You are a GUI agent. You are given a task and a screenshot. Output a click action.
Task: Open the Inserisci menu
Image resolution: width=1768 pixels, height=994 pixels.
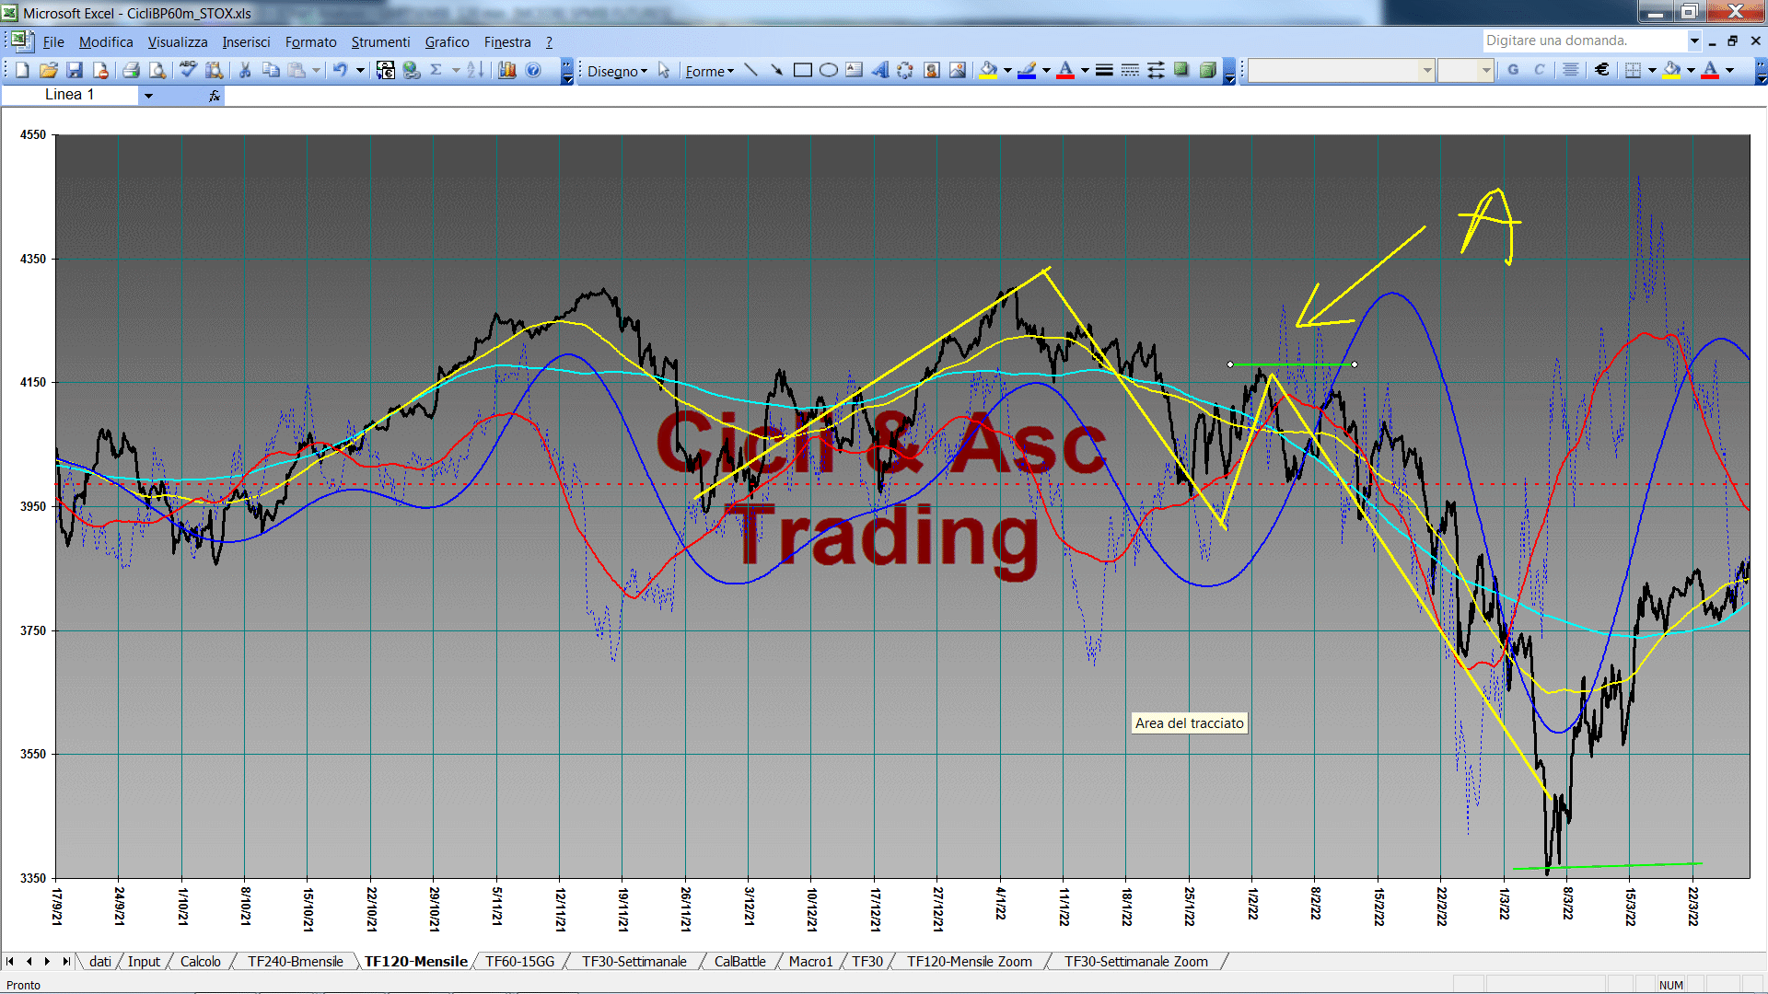pyautogui.click(x=246, y=42)
